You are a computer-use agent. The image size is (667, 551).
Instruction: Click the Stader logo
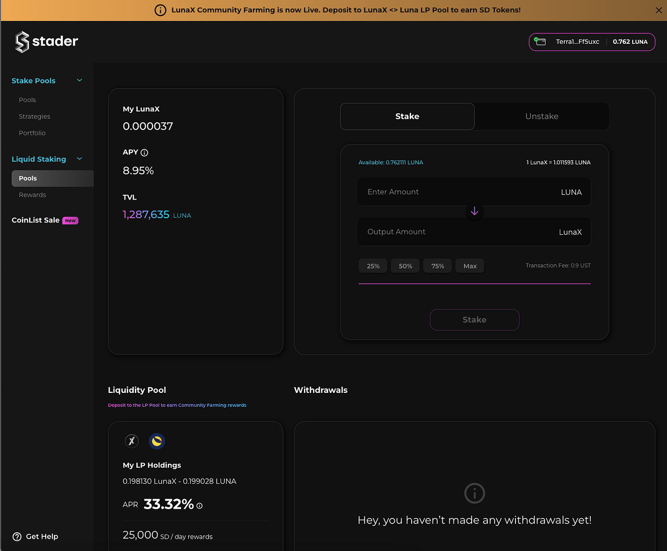coord(46,41)
